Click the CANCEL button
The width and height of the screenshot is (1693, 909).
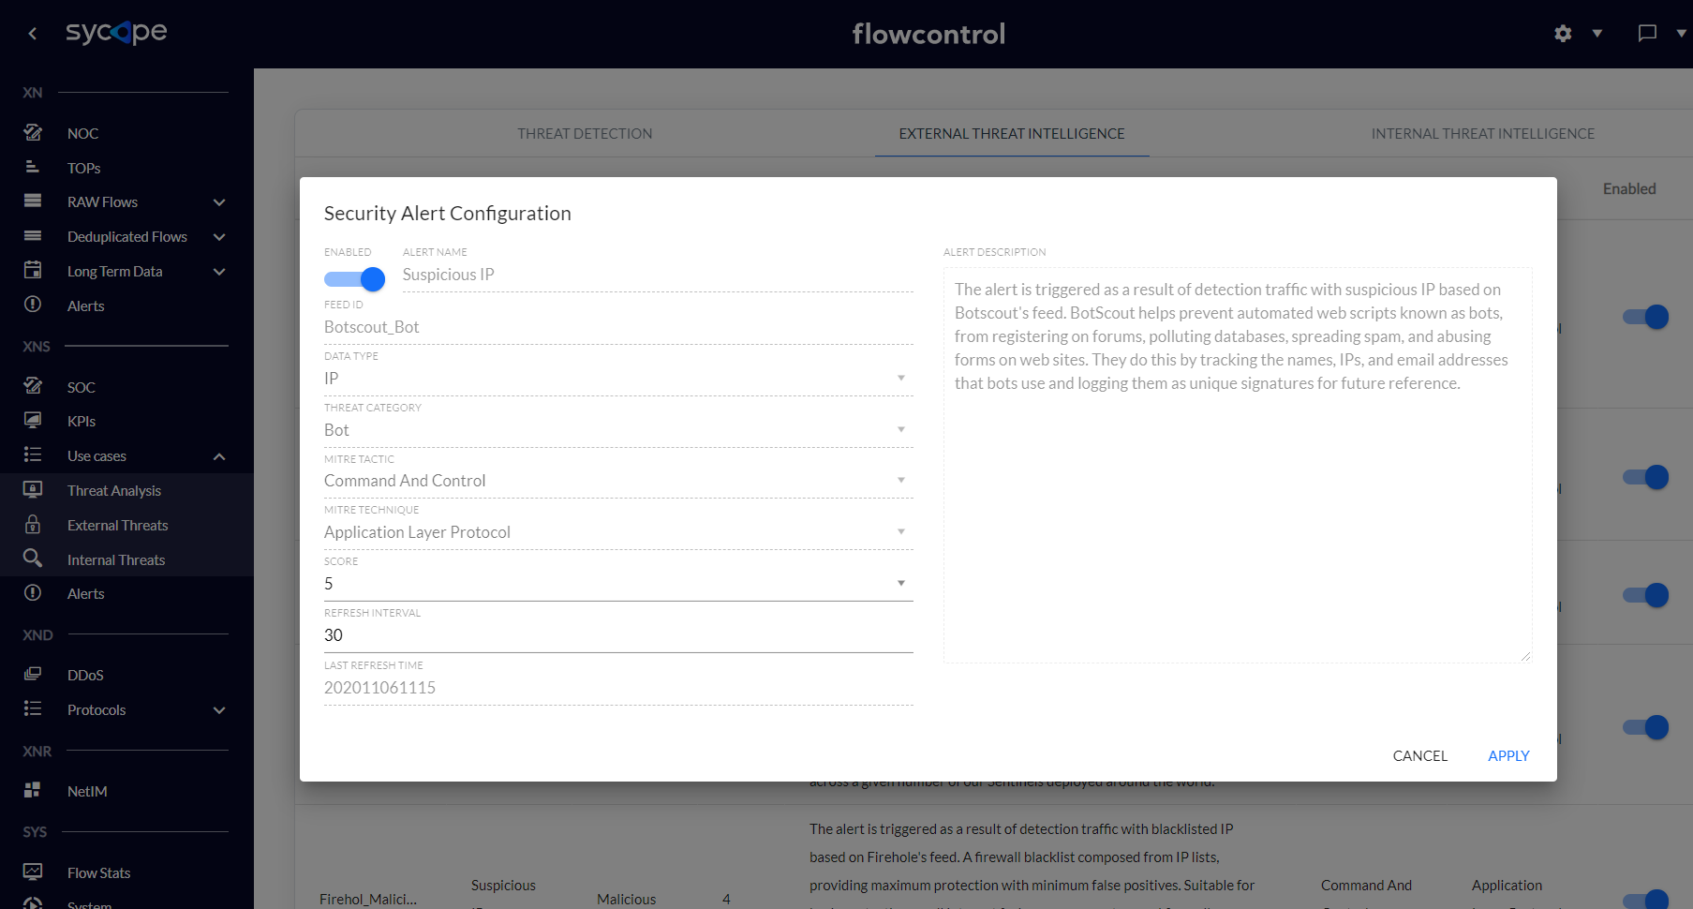point(1420,756)
